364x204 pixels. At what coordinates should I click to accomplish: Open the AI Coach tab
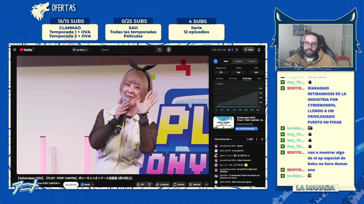point(252,61)
